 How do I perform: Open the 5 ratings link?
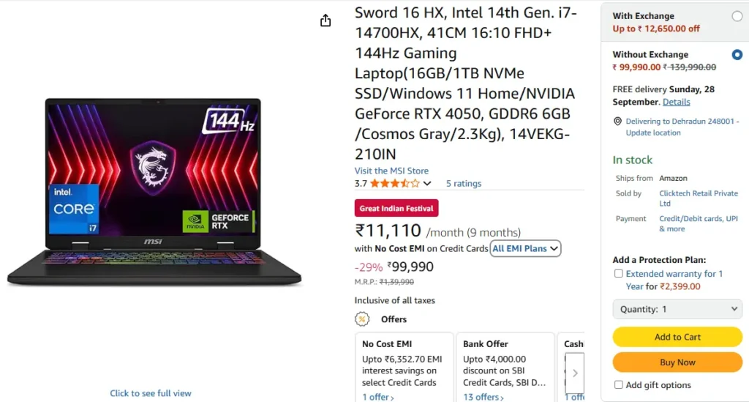[x=464, y=184]
